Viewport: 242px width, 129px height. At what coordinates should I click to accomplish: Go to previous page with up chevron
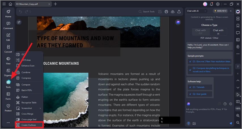[238, 80]
